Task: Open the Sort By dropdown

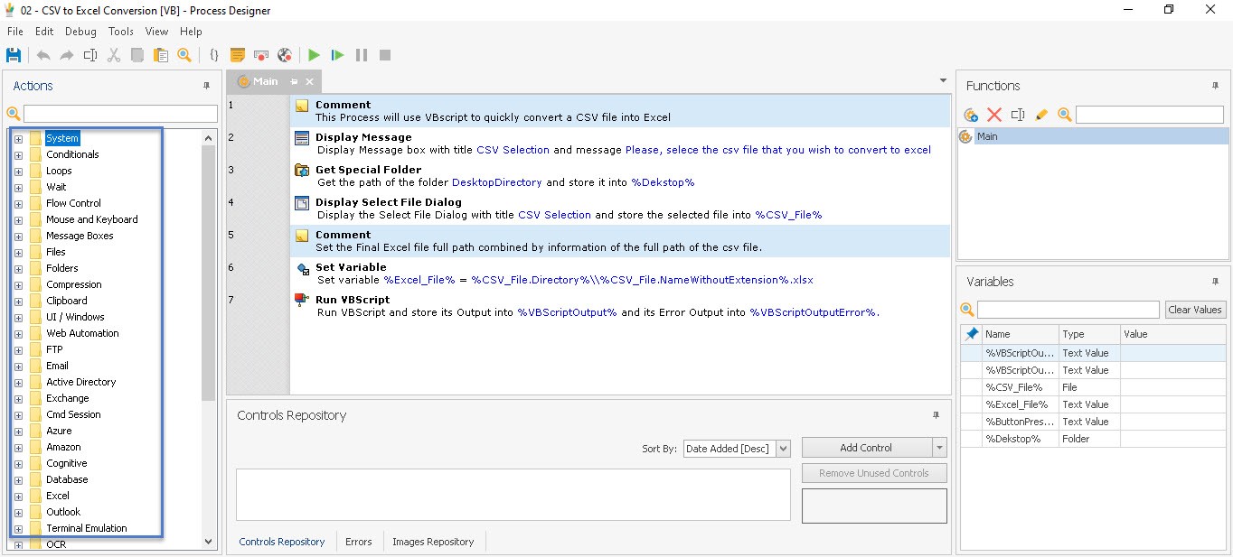Action: (783, 448)
